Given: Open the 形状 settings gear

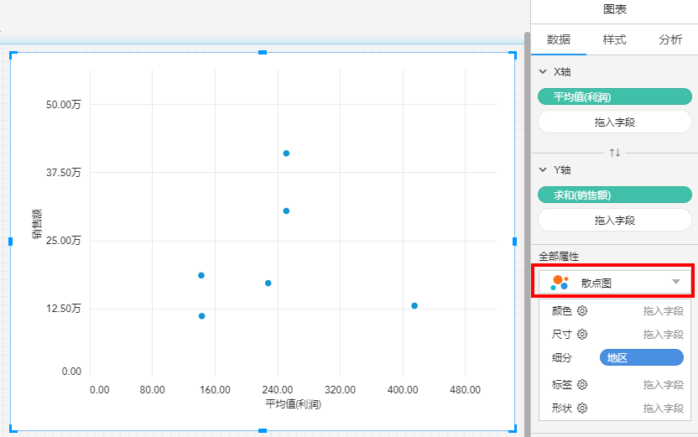Looking at the screenshot, I should 582,408.
